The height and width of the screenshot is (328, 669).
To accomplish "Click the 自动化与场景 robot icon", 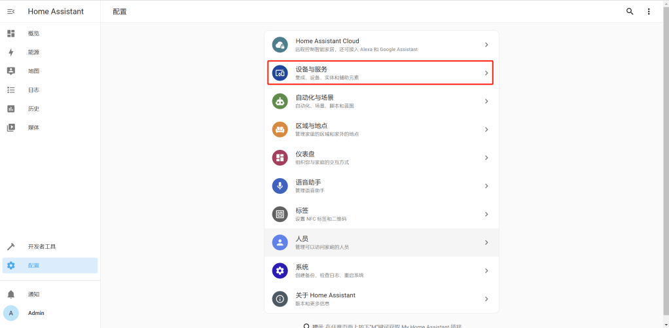I will coord(280,101).
